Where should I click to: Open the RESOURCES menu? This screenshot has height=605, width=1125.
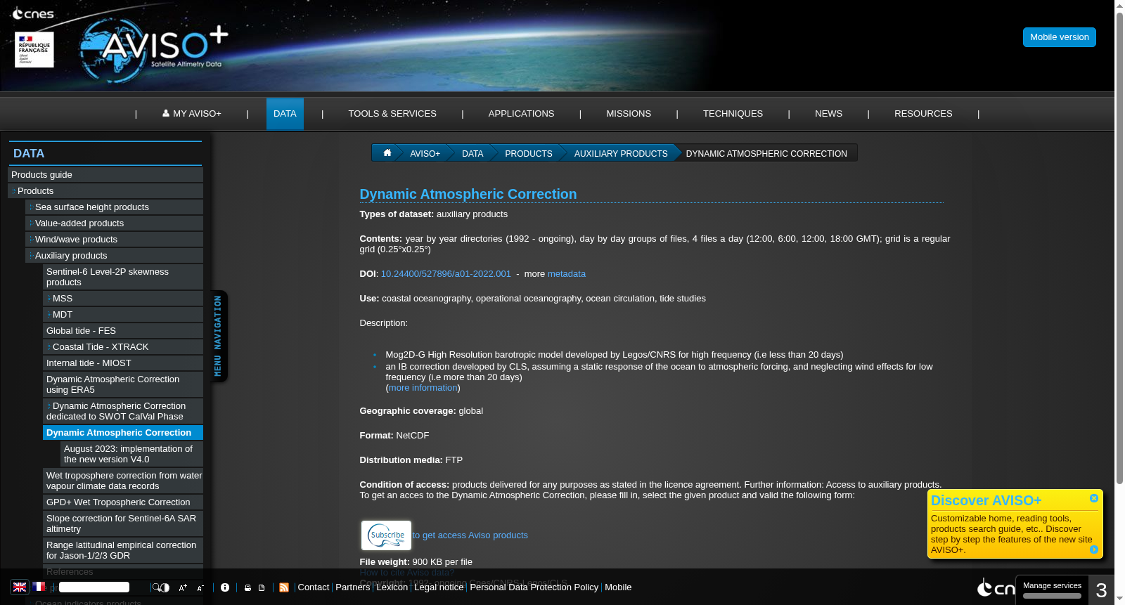(923, 113)
